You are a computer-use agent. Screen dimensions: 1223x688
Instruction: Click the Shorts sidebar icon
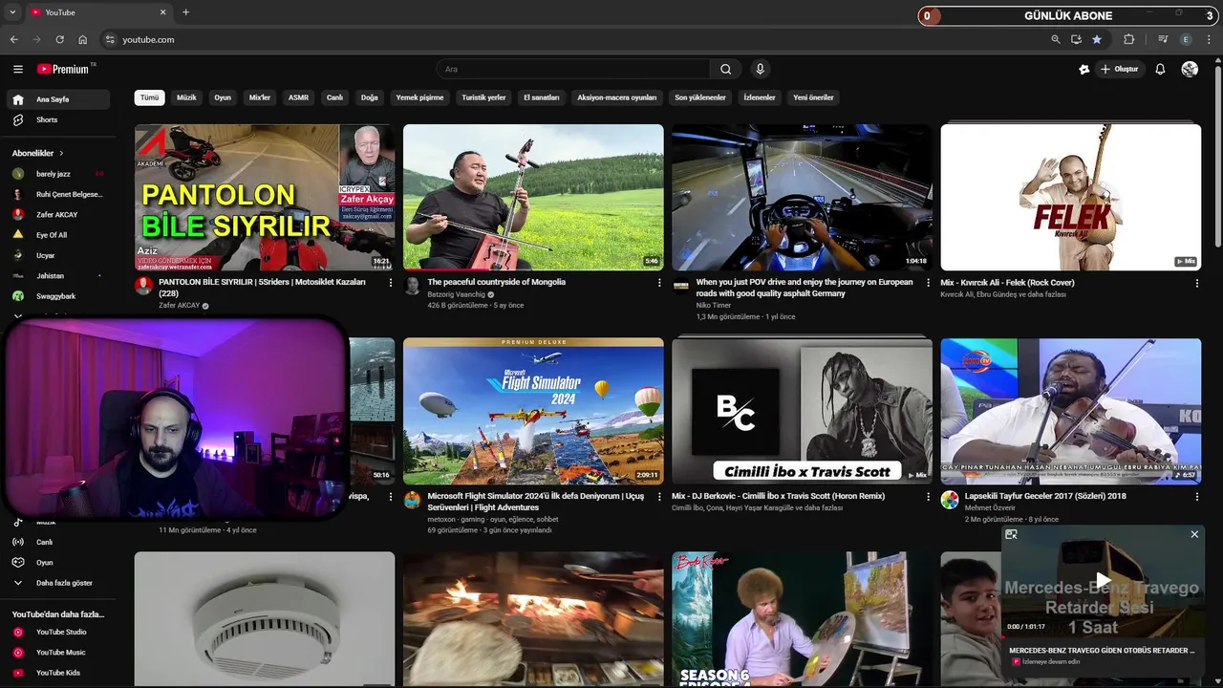tap(18, 119)
